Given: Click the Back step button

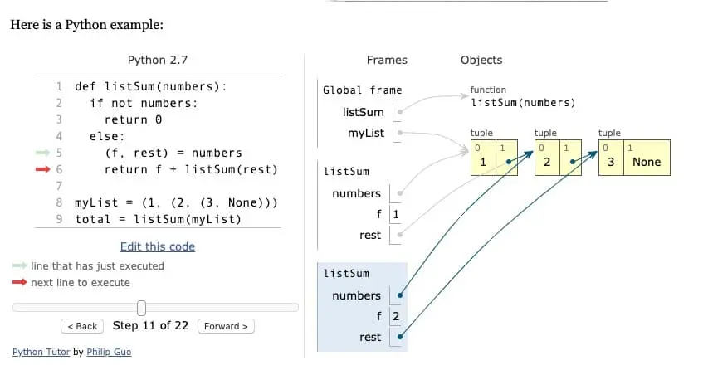Looking at the screenshot, I should point(82,326).
